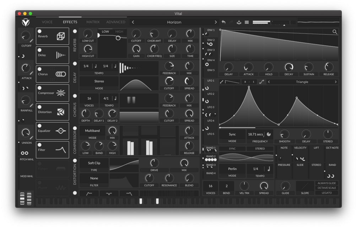This screenshot has width=357, height=228.
Task: Click the curve smoothing icon in the LFO toolbar
Action: pos(261,82)
